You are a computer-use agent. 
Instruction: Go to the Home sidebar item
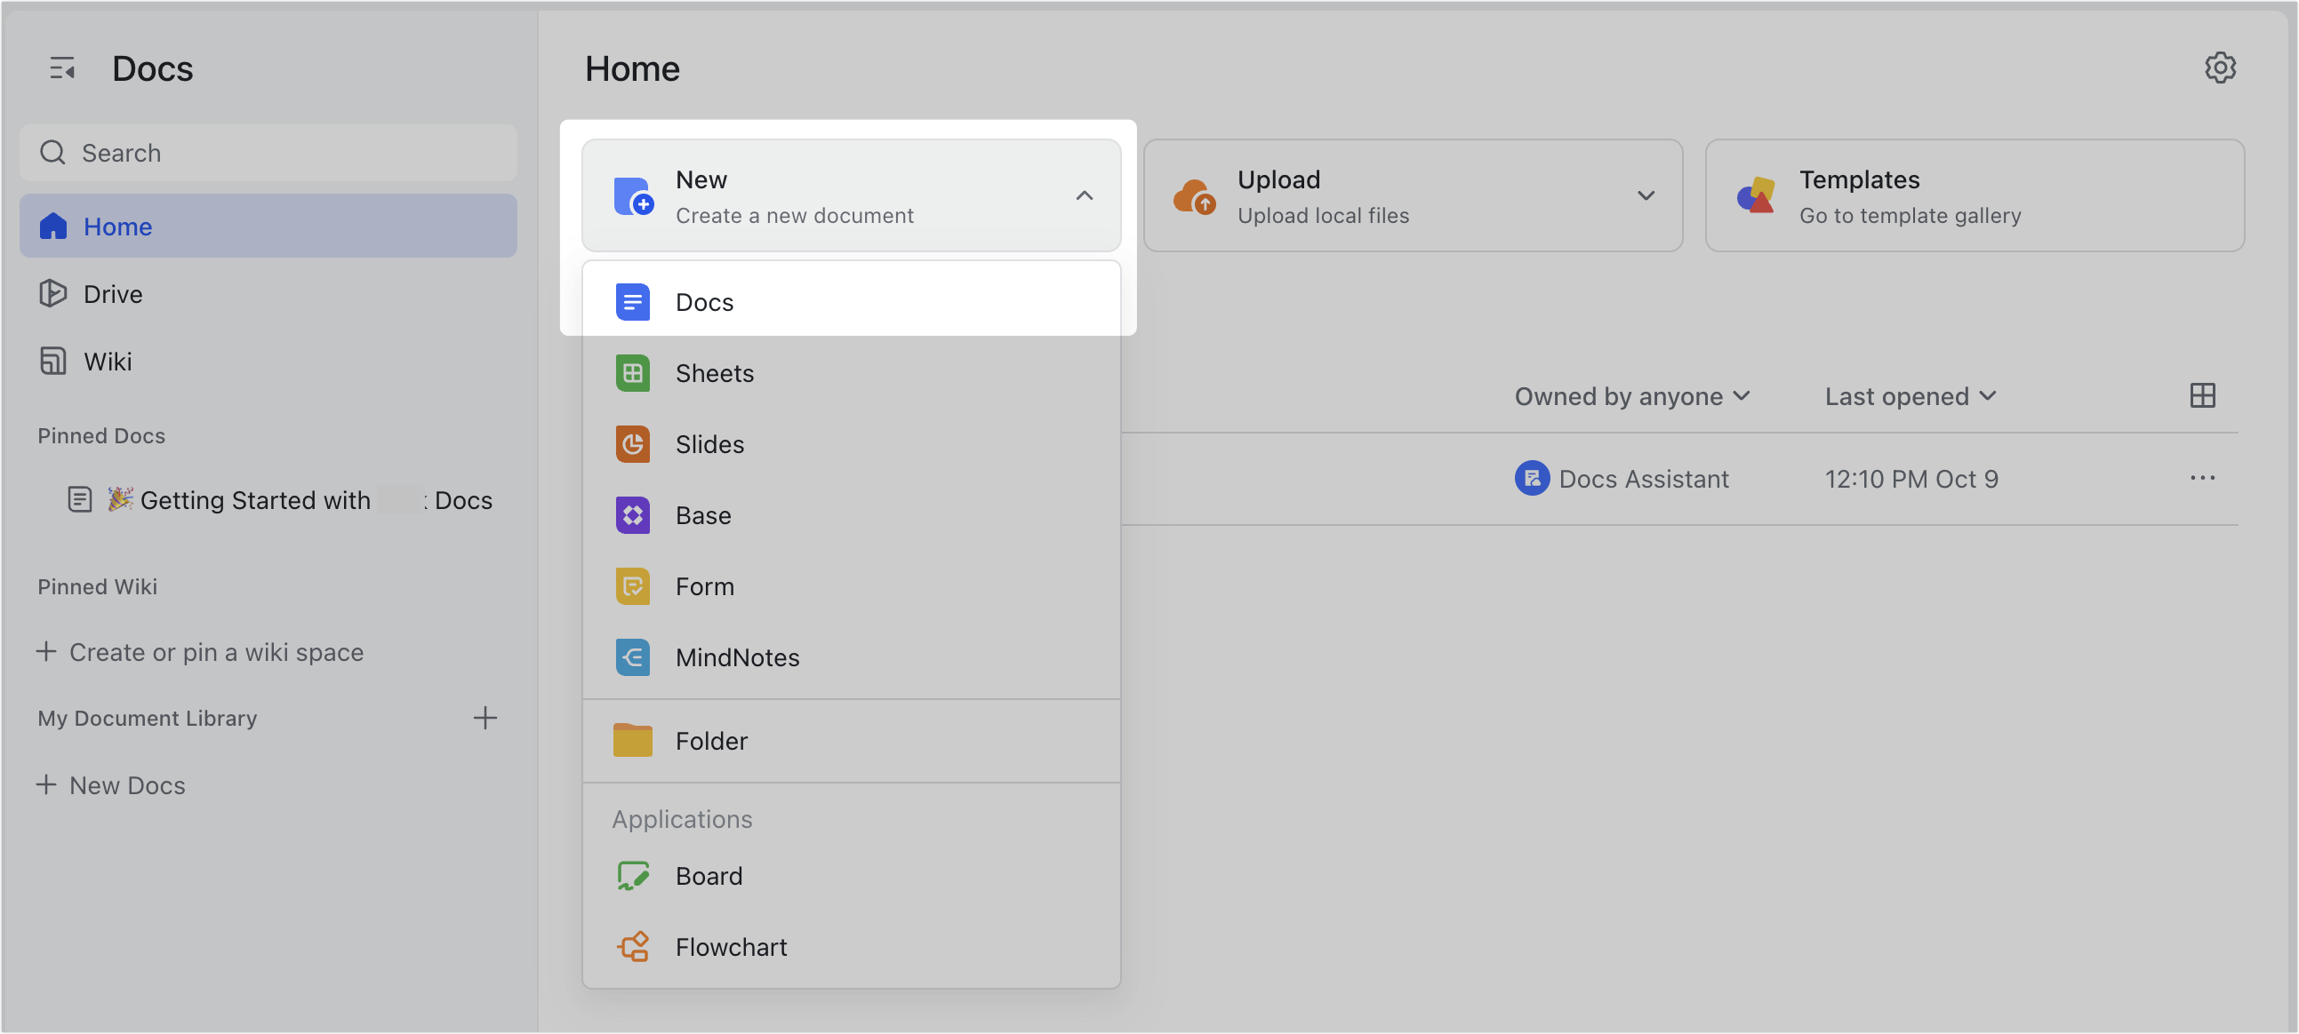tap(268, 226)
